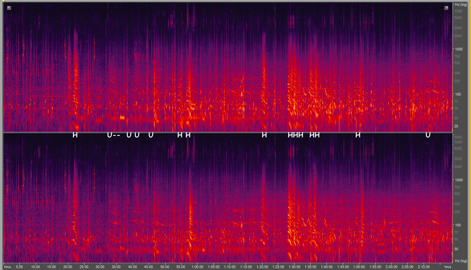Image resolution: width=471 pixels, height=270 pixels.
Task: Click the hms time format label at bottom-left
Action: pos(8,267)
